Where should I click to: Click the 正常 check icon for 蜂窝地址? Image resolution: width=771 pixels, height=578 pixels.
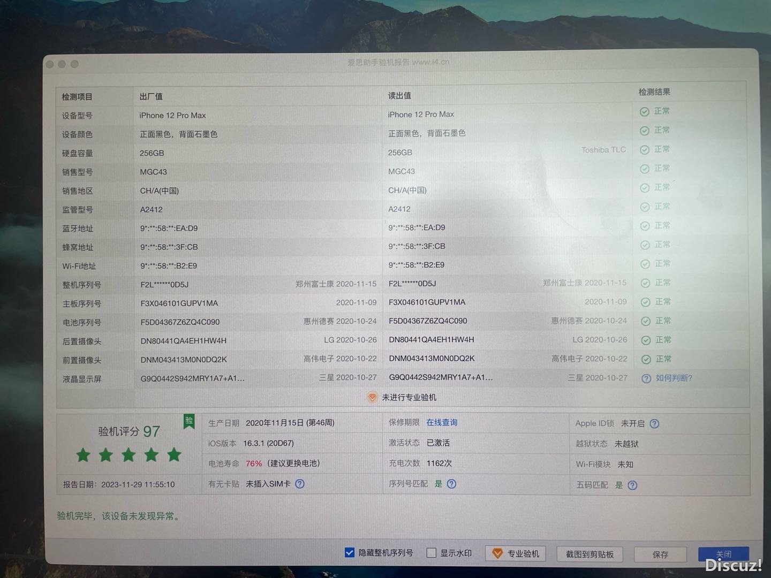coord(645,245)
